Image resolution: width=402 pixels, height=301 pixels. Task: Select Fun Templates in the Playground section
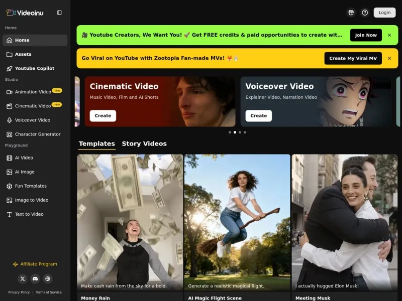pos(31,186)
